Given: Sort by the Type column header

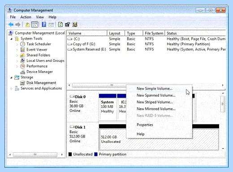Looking at the screenshot, I should point(134,33).
